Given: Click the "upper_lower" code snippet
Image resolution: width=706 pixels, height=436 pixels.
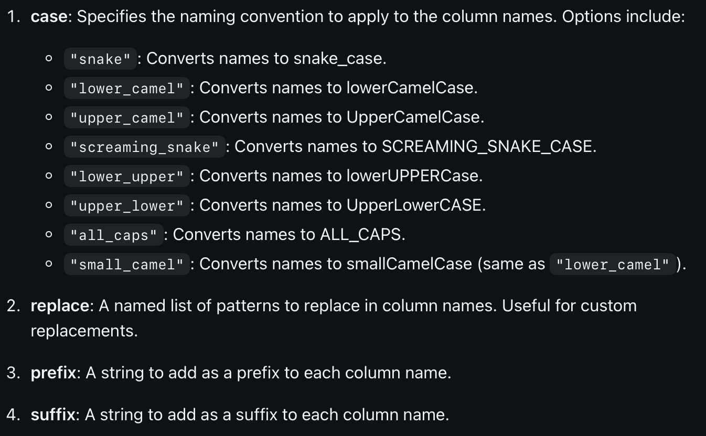Looking at the screenshot, I should [126, 206].
